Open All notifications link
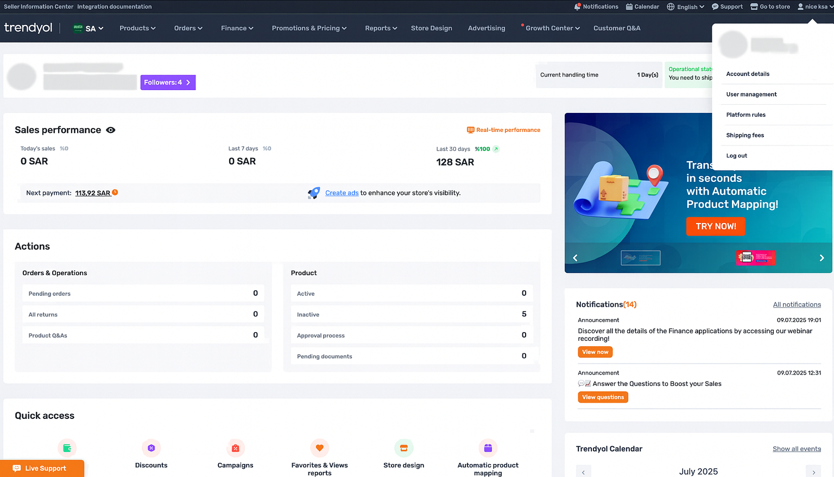The height and width of the screenshot is (477, 834). tap(797, 304)
